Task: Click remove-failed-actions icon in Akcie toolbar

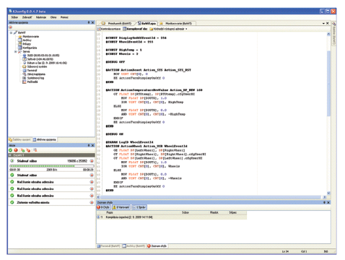Action: (28, 150)
